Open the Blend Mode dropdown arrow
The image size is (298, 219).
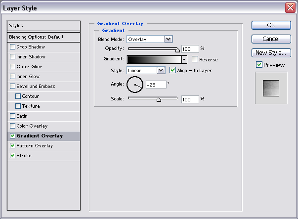click(x=168, y=39)
